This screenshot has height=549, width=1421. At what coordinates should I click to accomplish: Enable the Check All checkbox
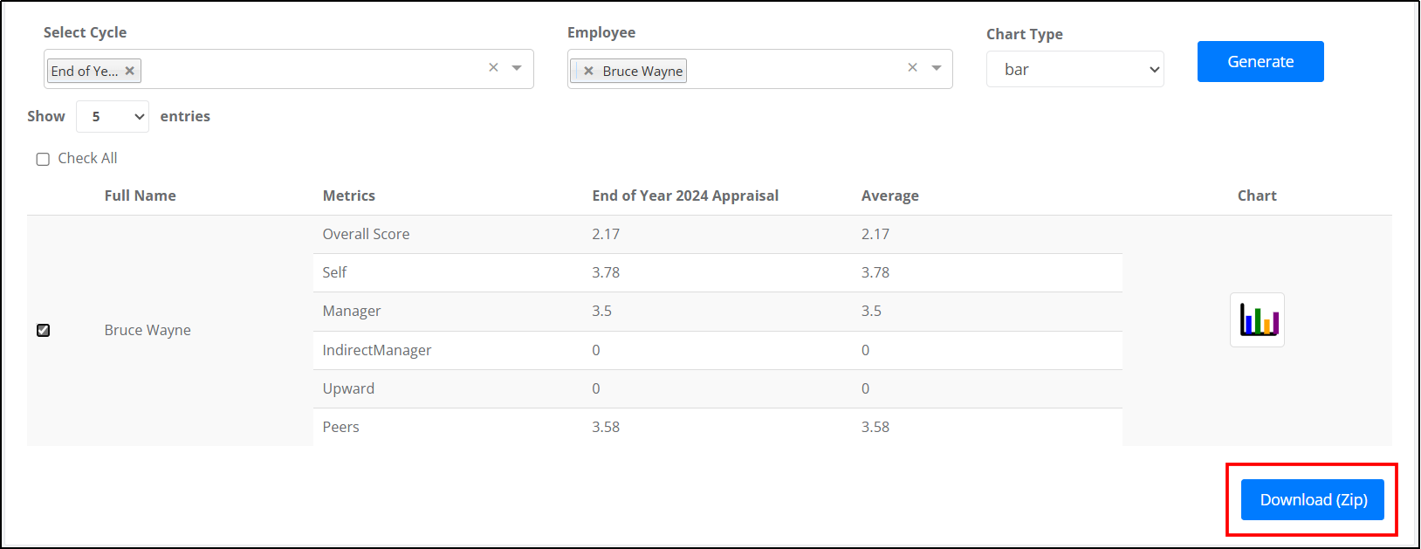tap(43, 159)
